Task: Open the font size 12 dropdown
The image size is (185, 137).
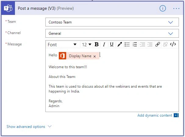Action: [87, 44]
